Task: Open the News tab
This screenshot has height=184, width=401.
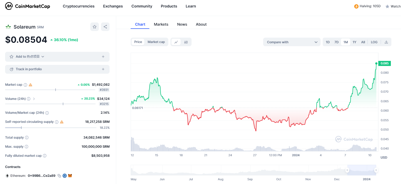Action: pyautogui.click(x=182, y=24)
